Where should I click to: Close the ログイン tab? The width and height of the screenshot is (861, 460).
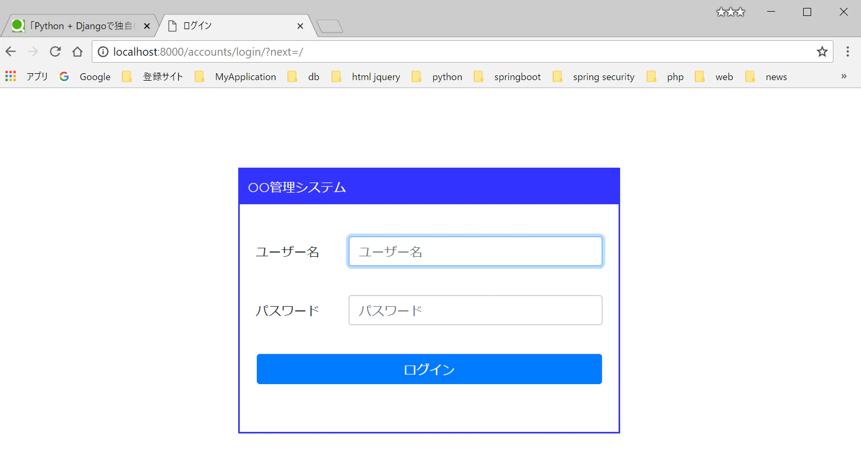(x=300, y=26)
